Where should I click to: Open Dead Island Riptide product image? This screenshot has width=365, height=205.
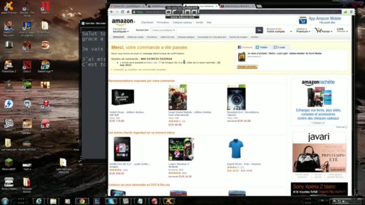tap(178, 97)
